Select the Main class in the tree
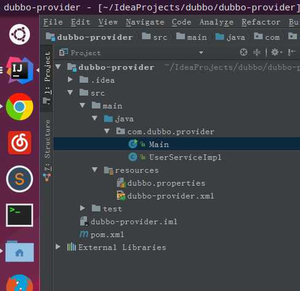Viewport: 300px width, 291px height. coord(159,145)
